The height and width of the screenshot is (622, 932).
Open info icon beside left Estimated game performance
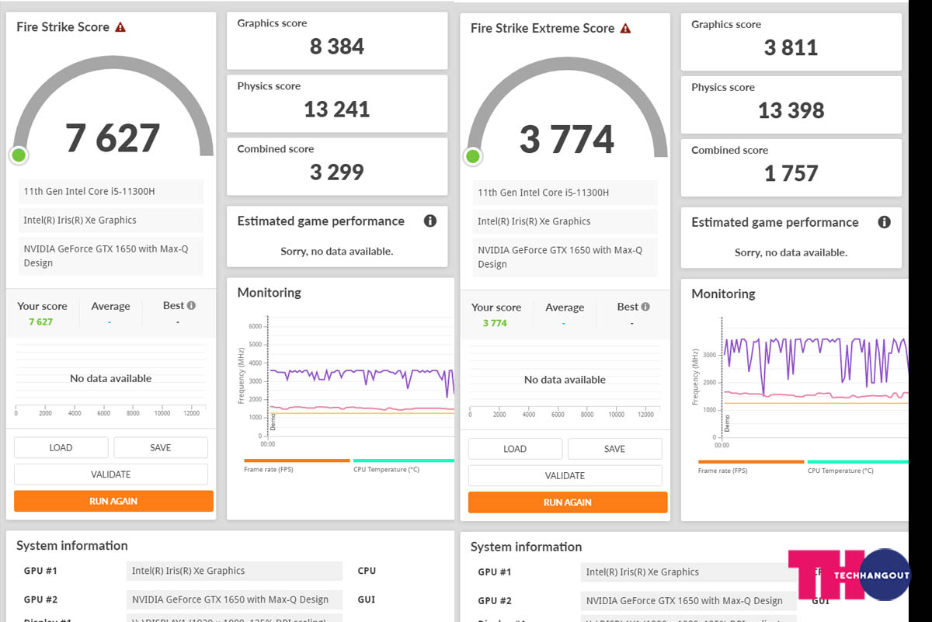429,221
